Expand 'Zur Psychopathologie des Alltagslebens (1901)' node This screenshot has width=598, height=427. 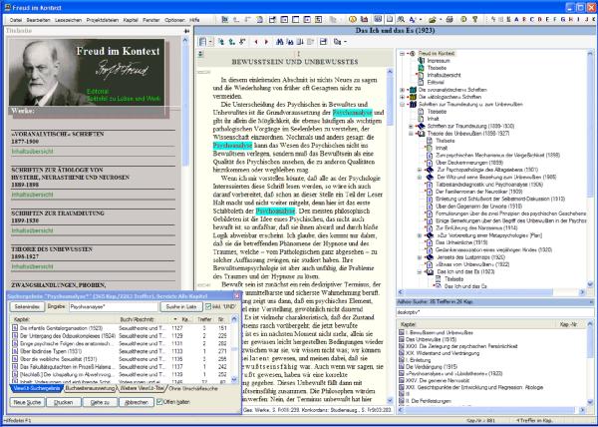pyautogui.click(x=420, y=170)
